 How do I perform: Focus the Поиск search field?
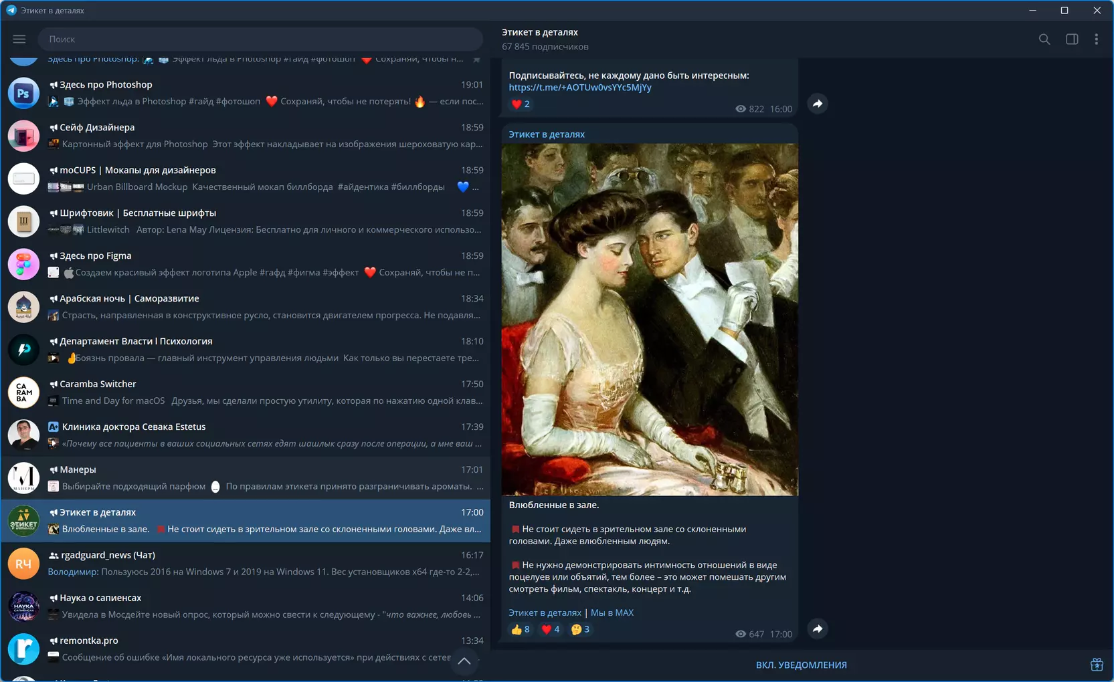click(x=261, y=39)
